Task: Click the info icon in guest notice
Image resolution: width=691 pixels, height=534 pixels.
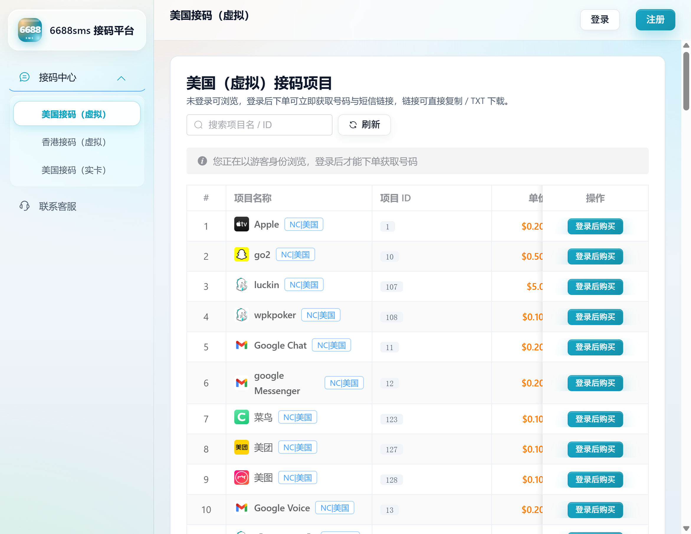Action: tap(202, 161)
